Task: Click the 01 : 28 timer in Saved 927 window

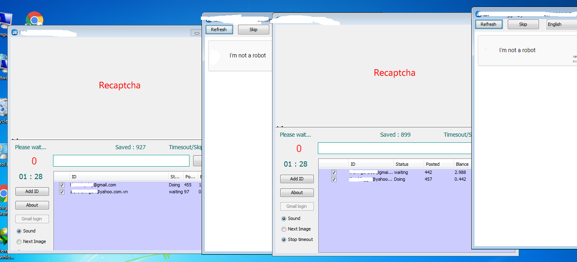Action: (31, 176)
